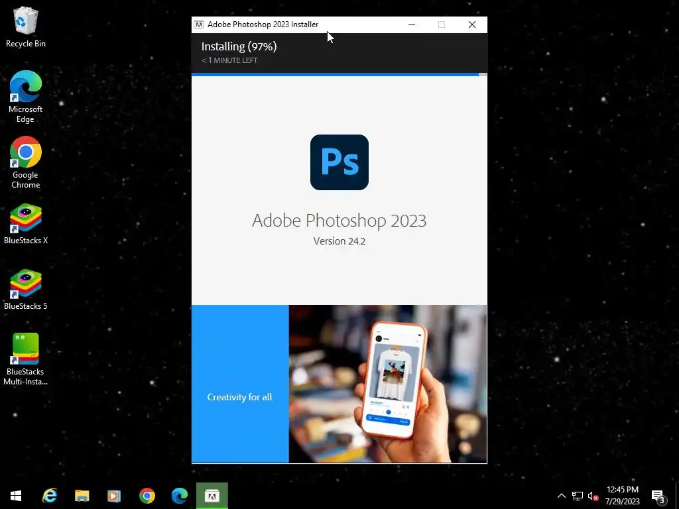Click the installer window title text
Image resolution: width=679 pixels, height=509 pixels.
click(263, 25)
